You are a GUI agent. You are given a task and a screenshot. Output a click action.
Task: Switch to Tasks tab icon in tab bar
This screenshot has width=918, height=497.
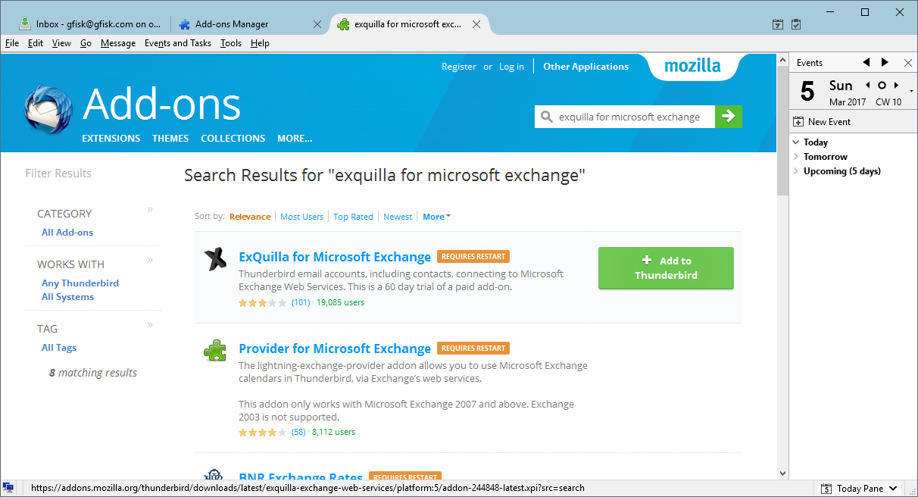[796, 24]
